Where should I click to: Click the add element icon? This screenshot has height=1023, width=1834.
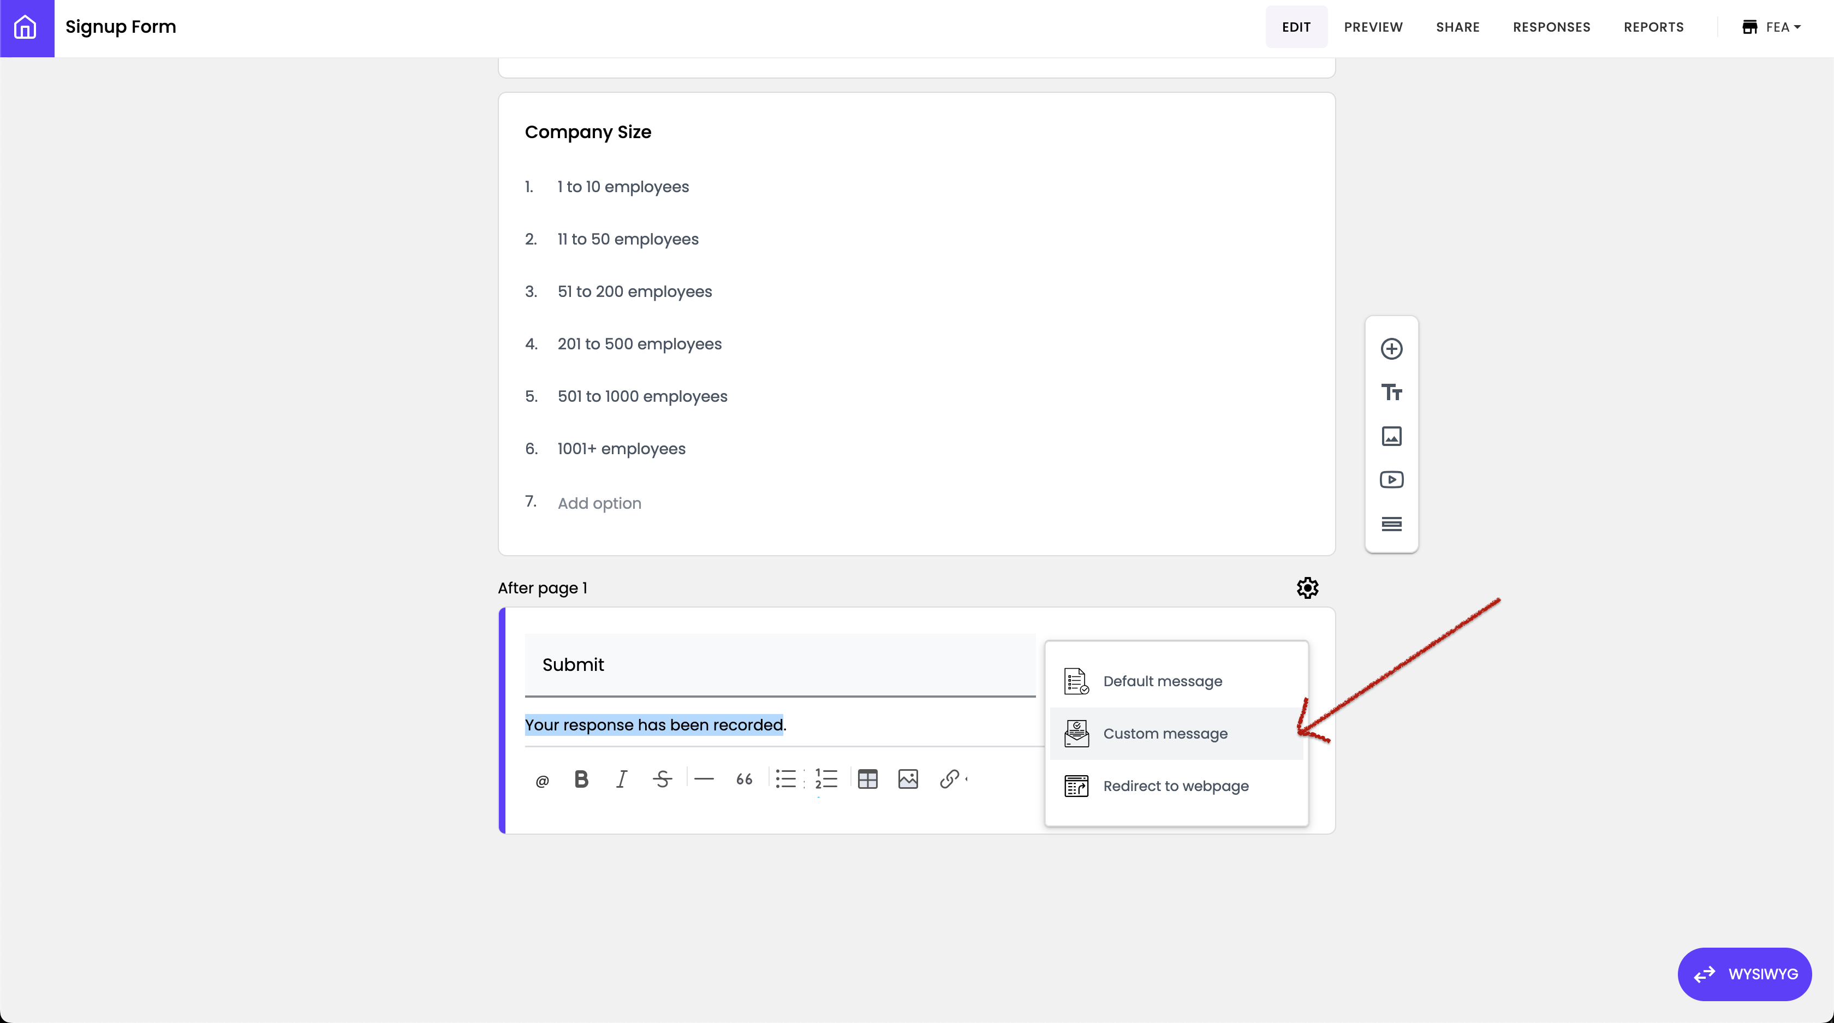click(x=1391, y=348)
